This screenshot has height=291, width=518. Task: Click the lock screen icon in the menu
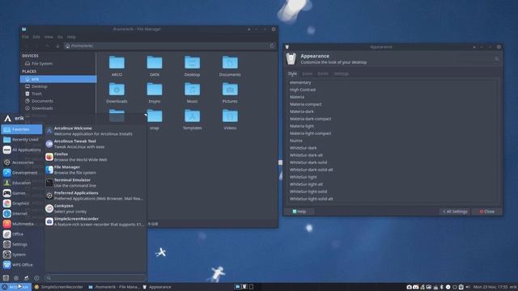click(x=16, y=278)
